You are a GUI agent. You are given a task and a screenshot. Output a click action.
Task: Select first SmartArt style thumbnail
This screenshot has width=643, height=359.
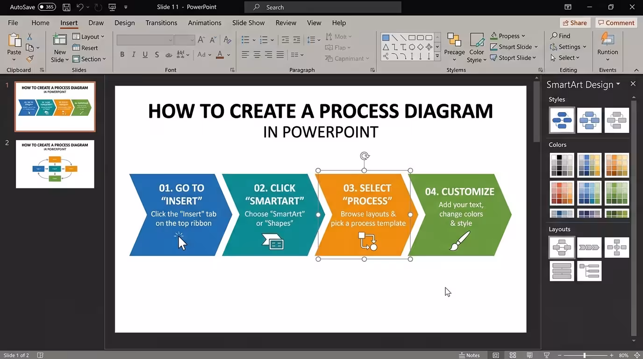click(x=562, y=120)
